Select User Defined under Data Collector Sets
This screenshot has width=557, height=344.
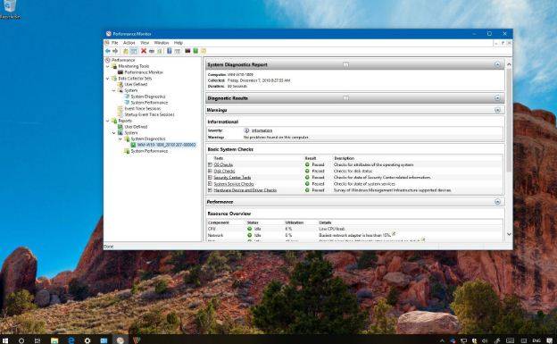[x=136, y=84]
